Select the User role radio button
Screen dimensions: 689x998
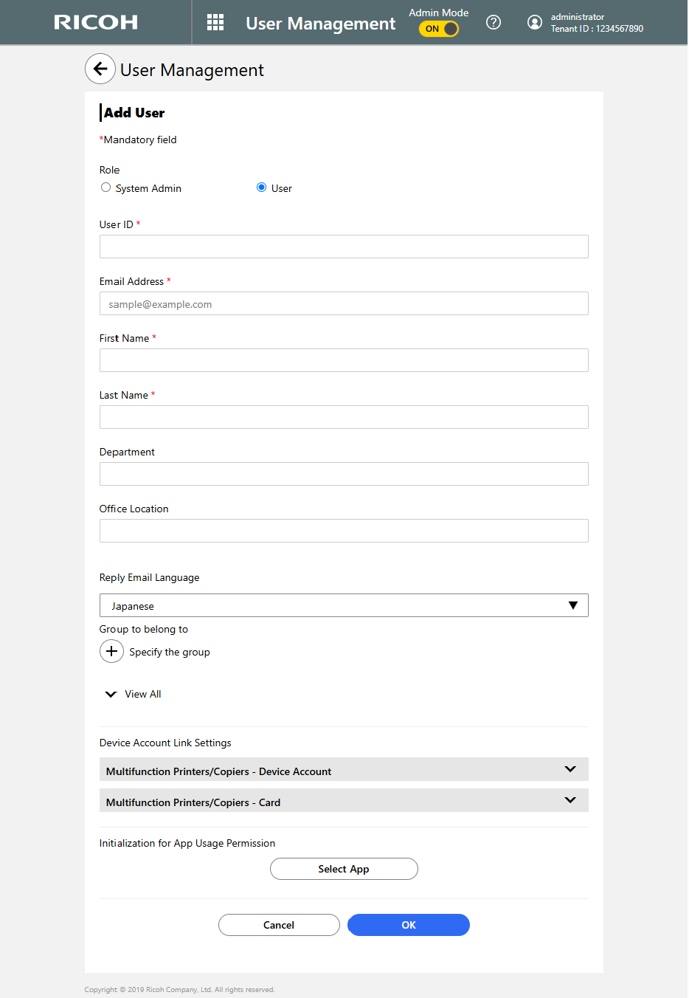tap(261, 187)
